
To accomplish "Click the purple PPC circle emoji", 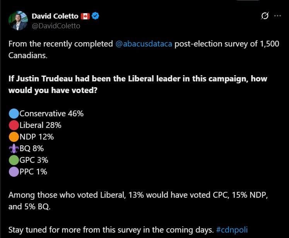I will pos(14,172).
